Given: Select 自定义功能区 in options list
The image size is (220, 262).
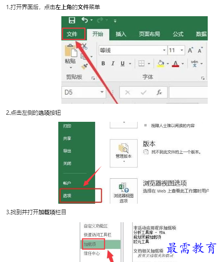Looking at the screenshot, I should click(96, 226).
